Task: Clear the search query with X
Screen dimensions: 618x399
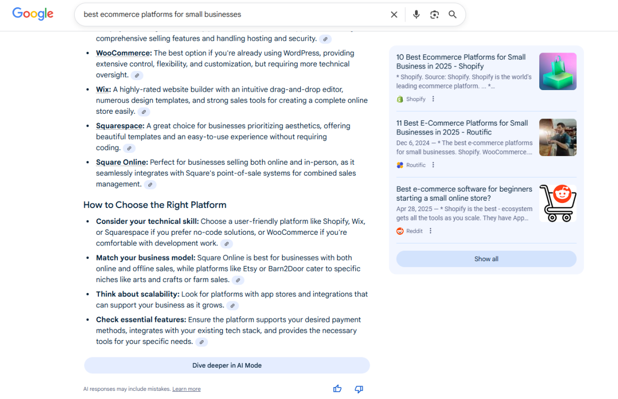Action: [x=394, y=14]
